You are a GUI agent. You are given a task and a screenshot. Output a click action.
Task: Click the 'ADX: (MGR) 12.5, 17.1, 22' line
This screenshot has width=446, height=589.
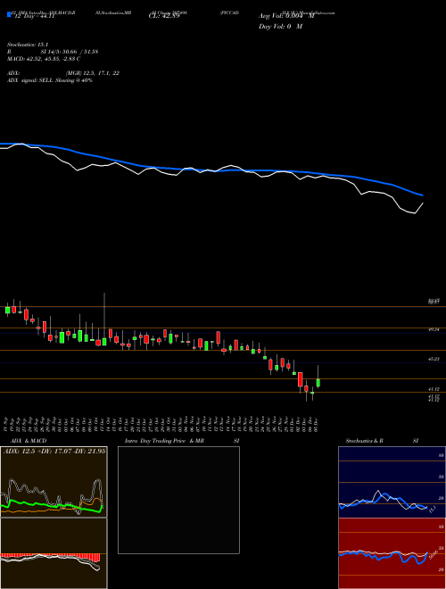point(63,73)
